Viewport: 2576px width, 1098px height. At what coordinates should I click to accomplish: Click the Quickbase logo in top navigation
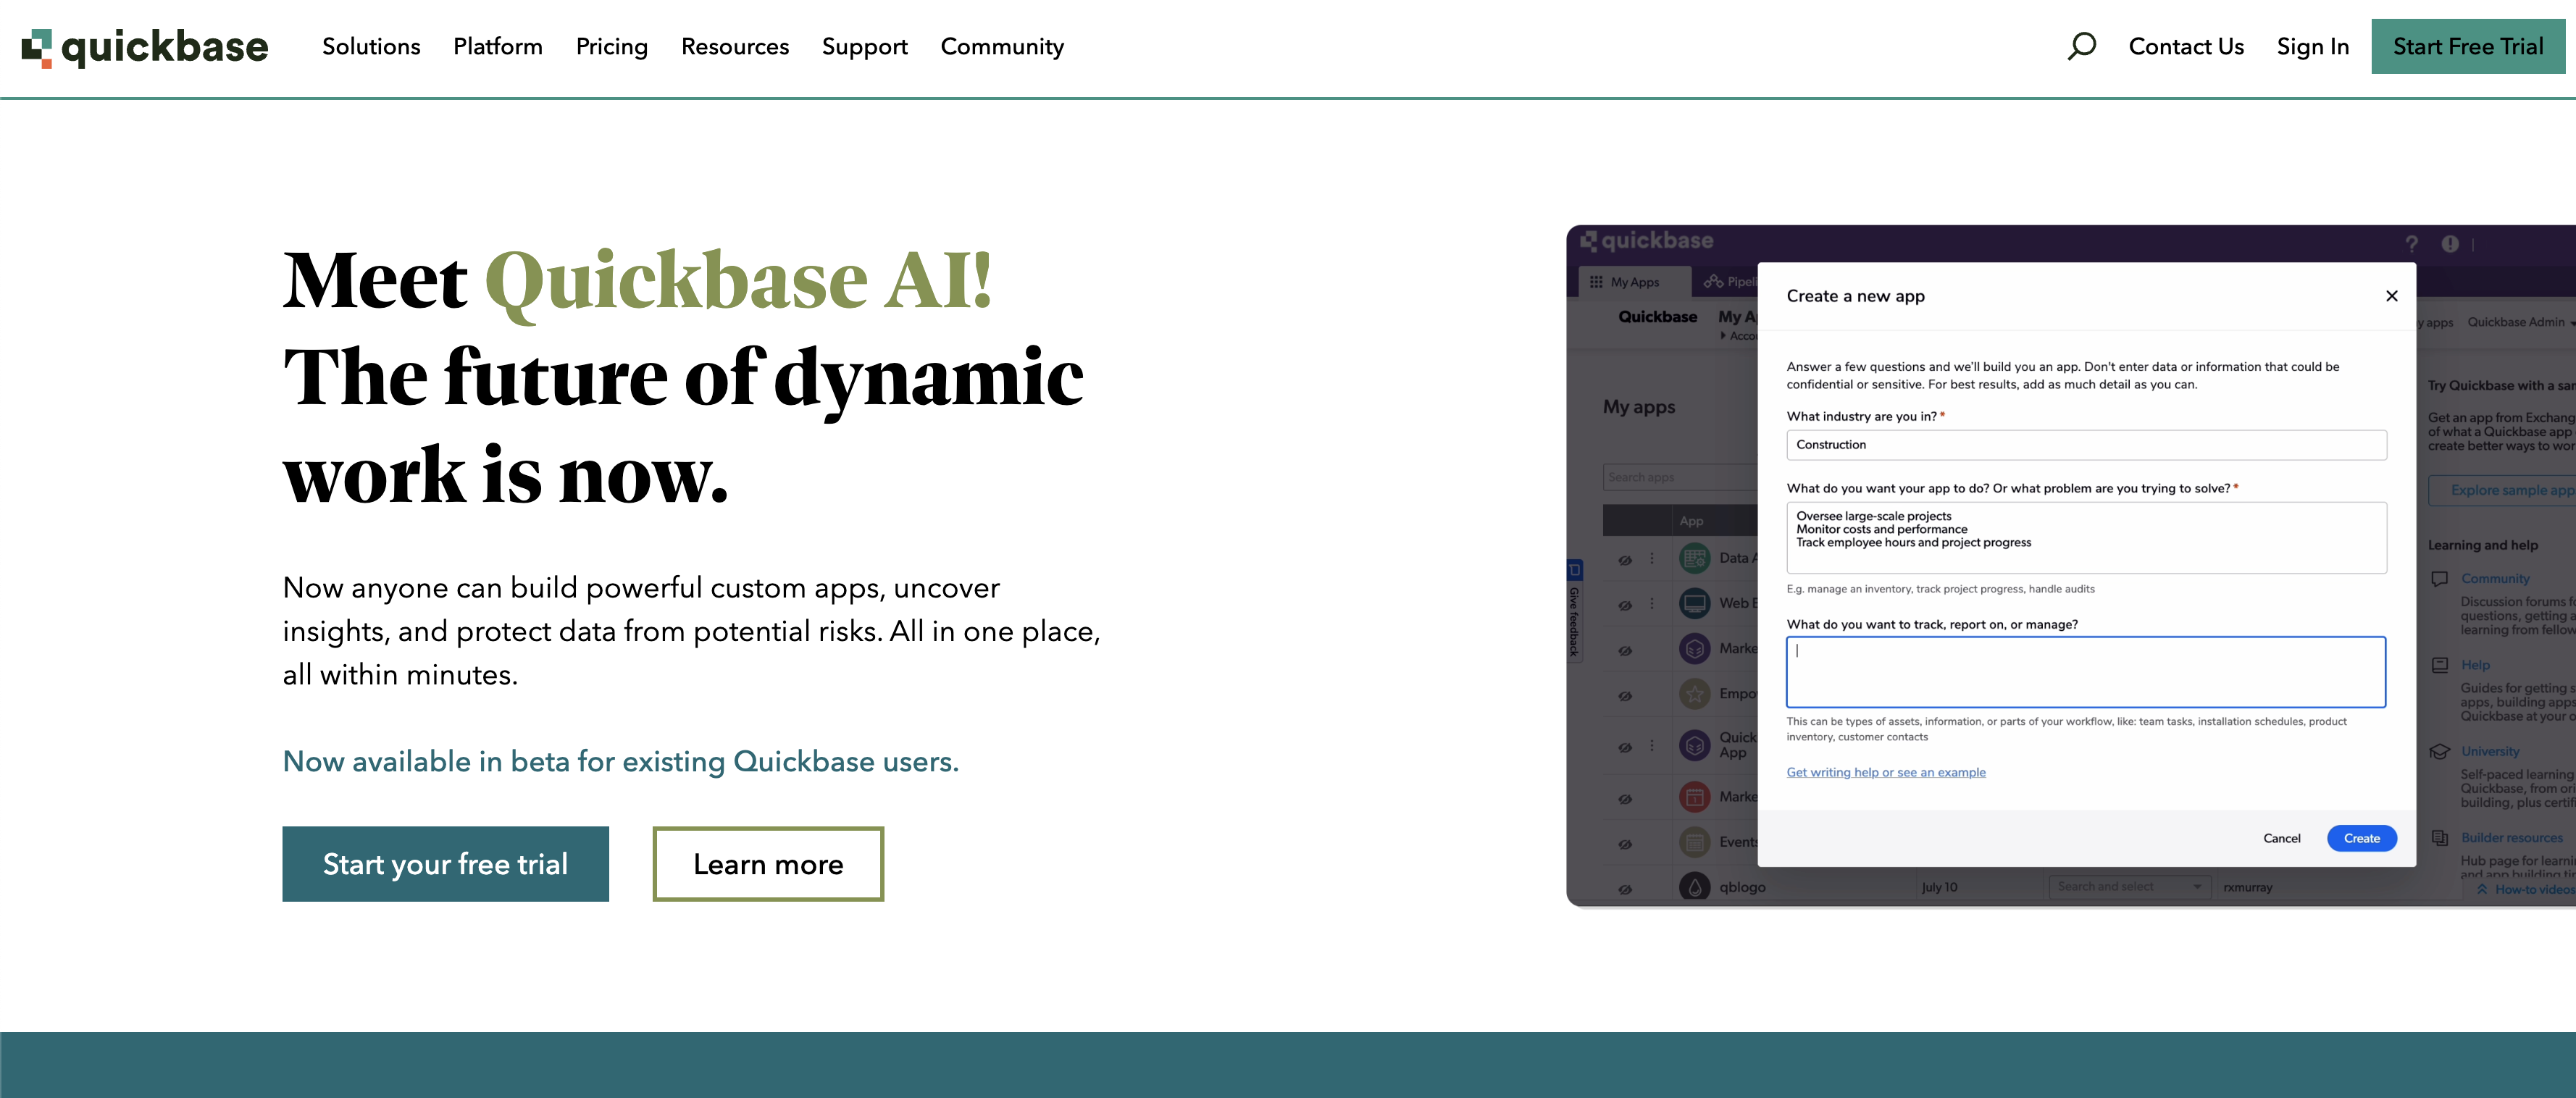click(x=145, y=47)
